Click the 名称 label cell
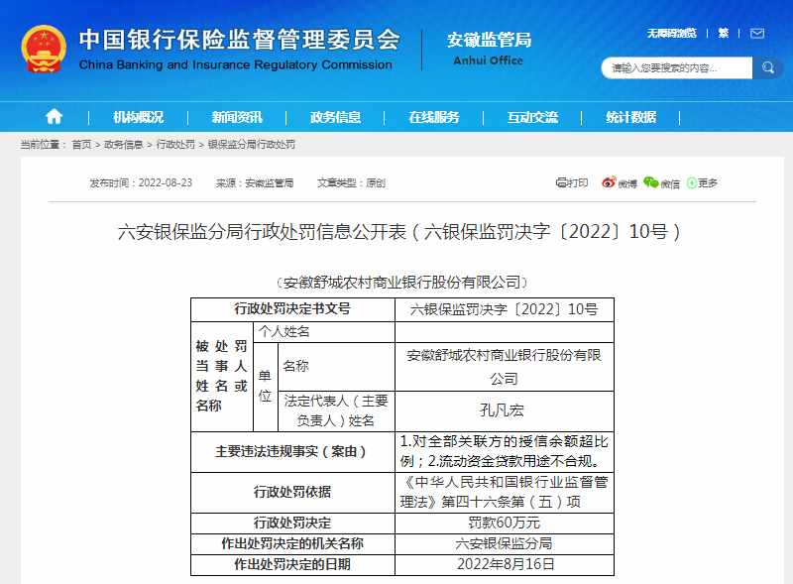 [336, 367]
